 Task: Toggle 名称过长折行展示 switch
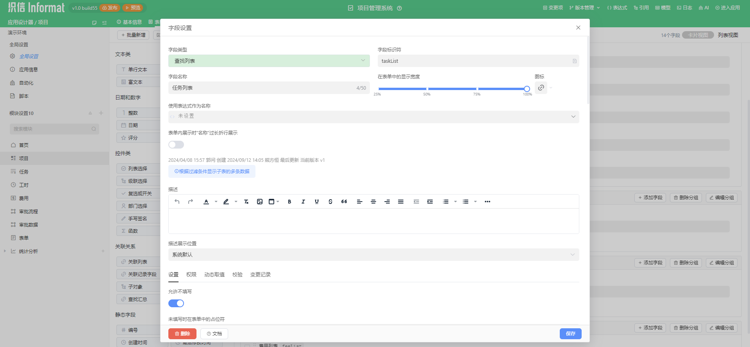[x=176, y=145]
